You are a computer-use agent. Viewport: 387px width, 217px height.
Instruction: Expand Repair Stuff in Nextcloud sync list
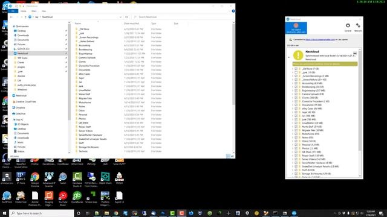coord(293,156)
